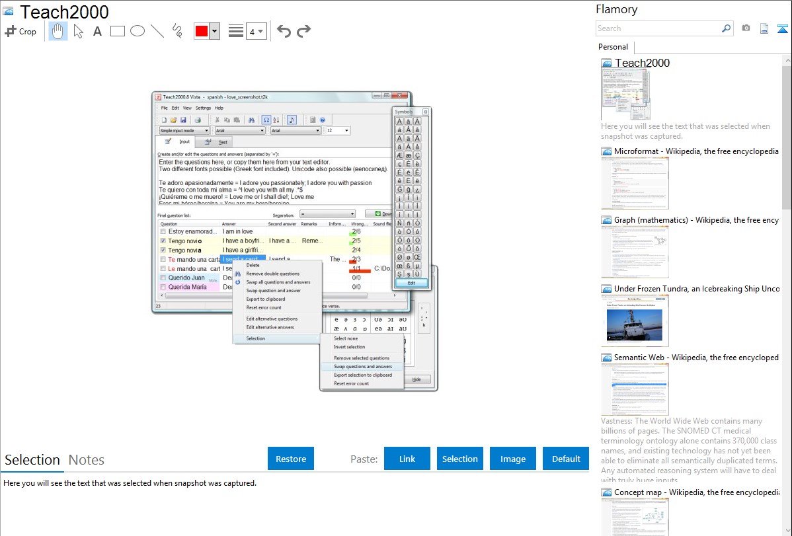
Task: Click the Teach2000 screenshot in the canvas
Action: [x=295, y=241]
